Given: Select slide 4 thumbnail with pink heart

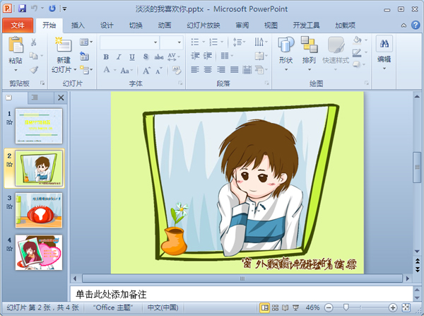Looking at the screenshot, I should click(39, 252).
